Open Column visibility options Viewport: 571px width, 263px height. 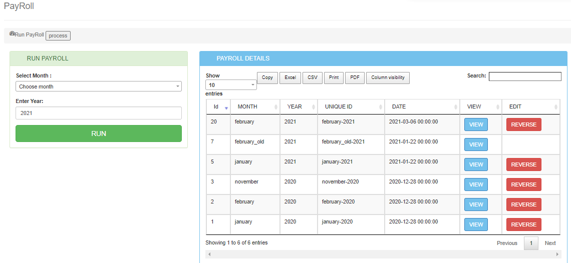point(388,77)
